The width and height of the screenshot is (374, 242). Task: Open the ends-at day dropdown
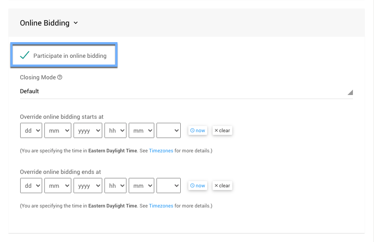click(x=31, y=186)
